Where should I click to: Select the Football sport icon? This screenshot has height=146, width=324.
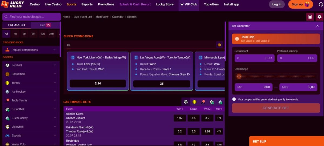[7, 65]
